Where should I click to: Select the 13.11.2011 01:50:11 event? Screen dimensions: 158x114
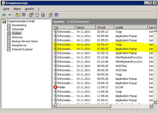point(103,100)
